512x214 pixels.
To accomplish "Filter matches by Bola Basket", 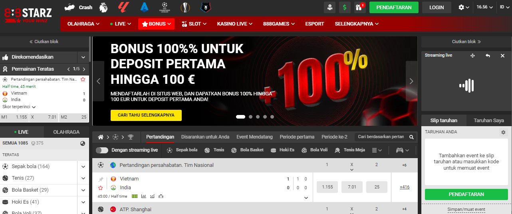I will pos(247,150).
